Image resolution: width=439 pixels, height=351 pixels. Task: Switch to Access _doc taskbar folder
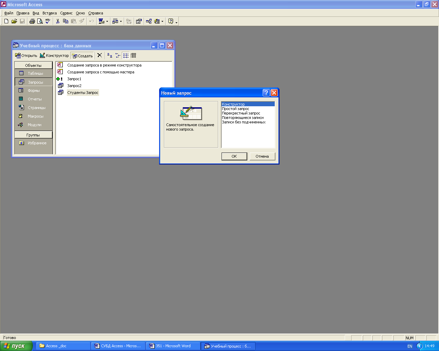pyautogui.click(x=63, y=346)
